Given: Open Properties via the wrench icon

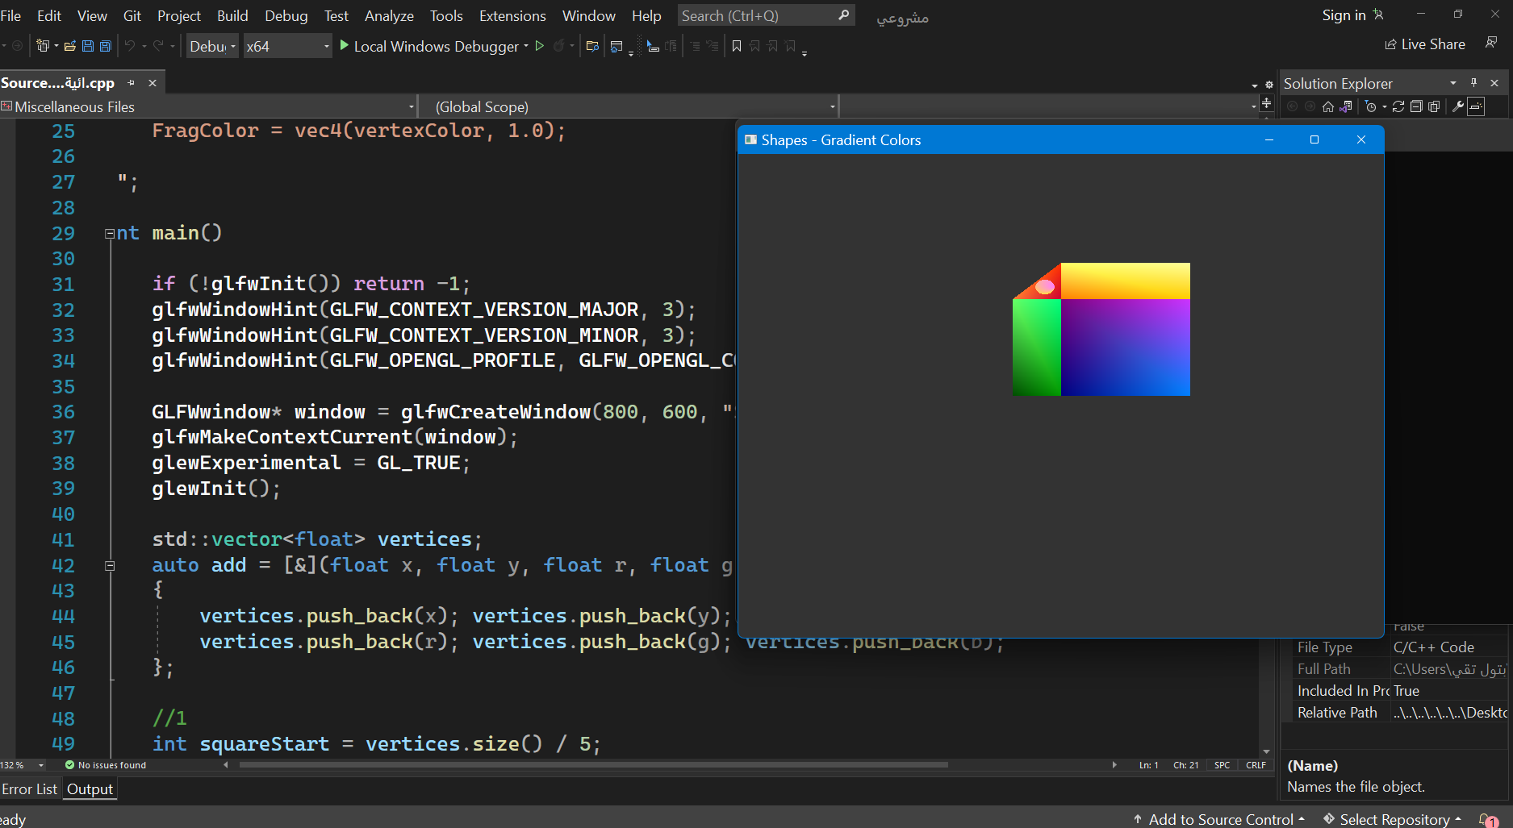Looking at the screenshot, I should [1459, 106].
